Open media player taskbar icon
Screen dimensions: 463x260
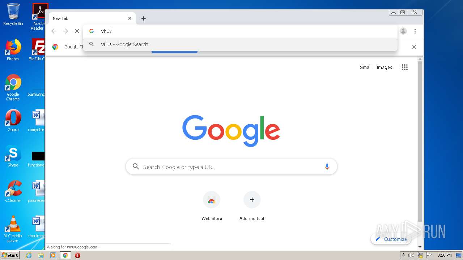(x=53, y=255)
